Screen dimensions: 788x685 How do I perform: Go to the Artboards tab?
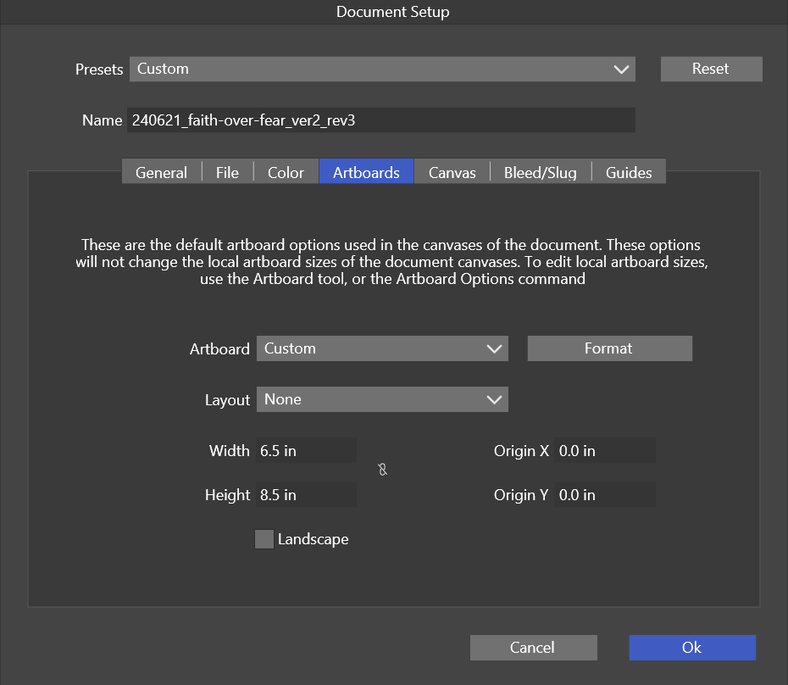click(x=366, y=172)
